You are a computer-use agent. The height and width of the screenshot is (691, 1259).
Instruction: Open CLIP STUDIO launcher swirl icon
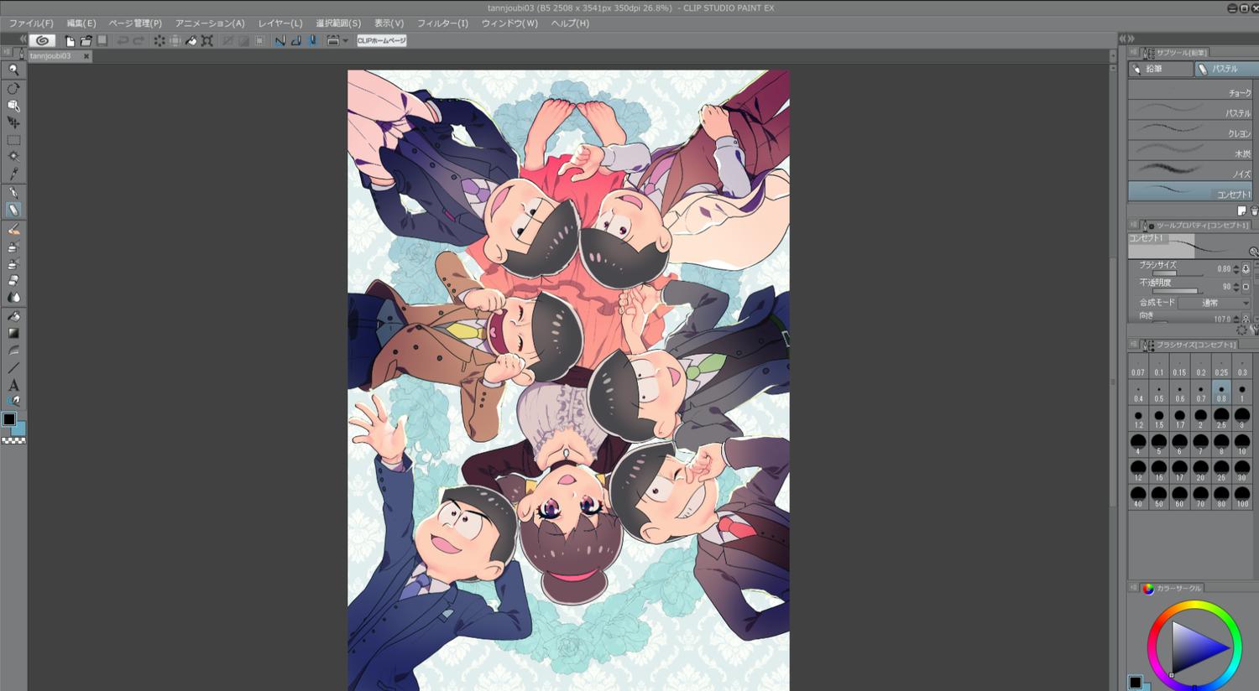pyautogui.click(x=42, y=40)
